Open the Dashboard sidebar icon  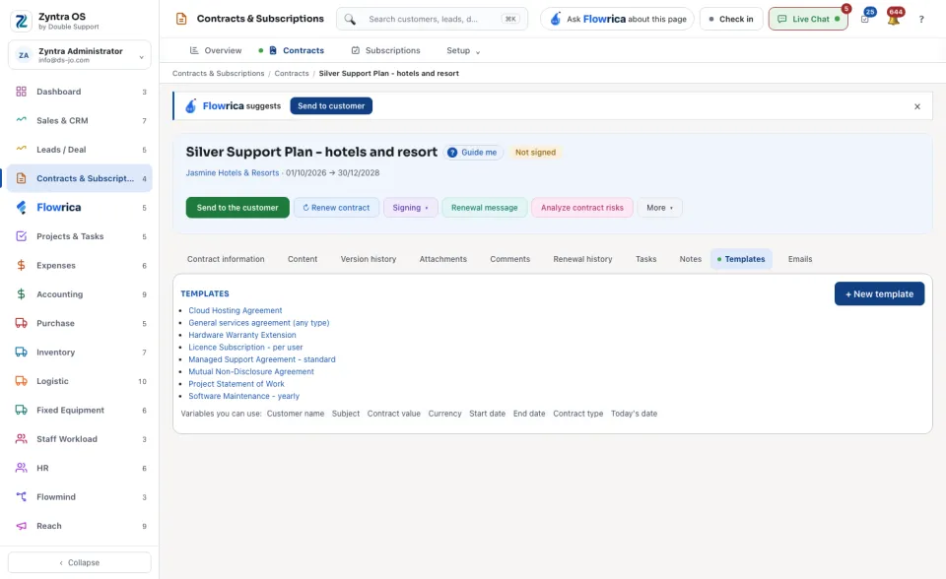click(x=21, y=92)
